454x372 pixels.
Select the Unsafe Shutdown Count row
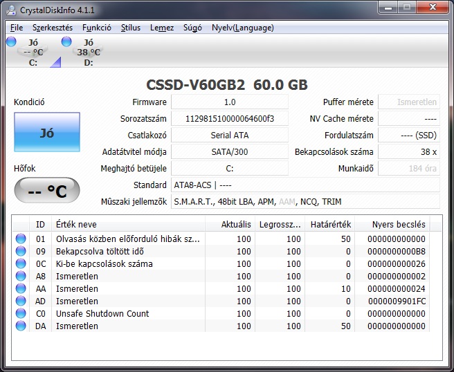tap(221, 313)
